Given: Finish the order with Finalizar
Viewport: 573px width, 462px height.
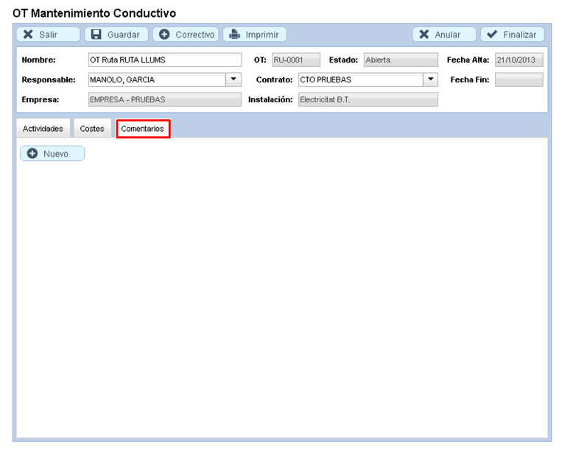Looking at the screenshot, I should tap(513, 35).
